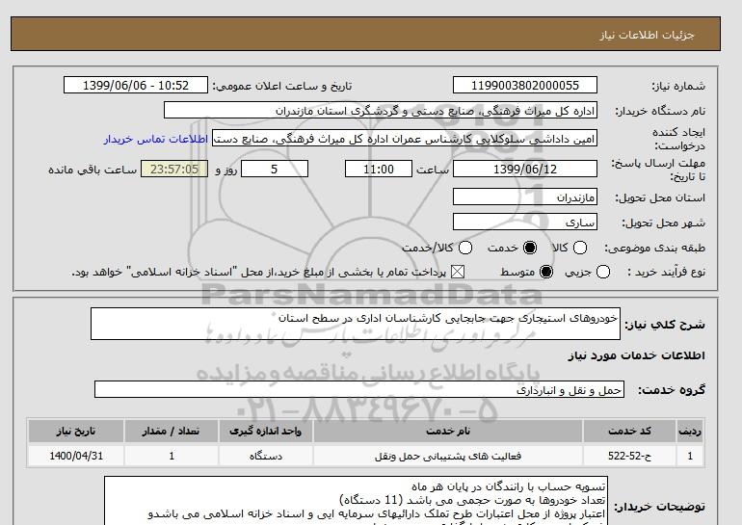Click the گروه خدمت field حمل و نقل و انبارداری
742x525 pixels.
tap(359, 390)
